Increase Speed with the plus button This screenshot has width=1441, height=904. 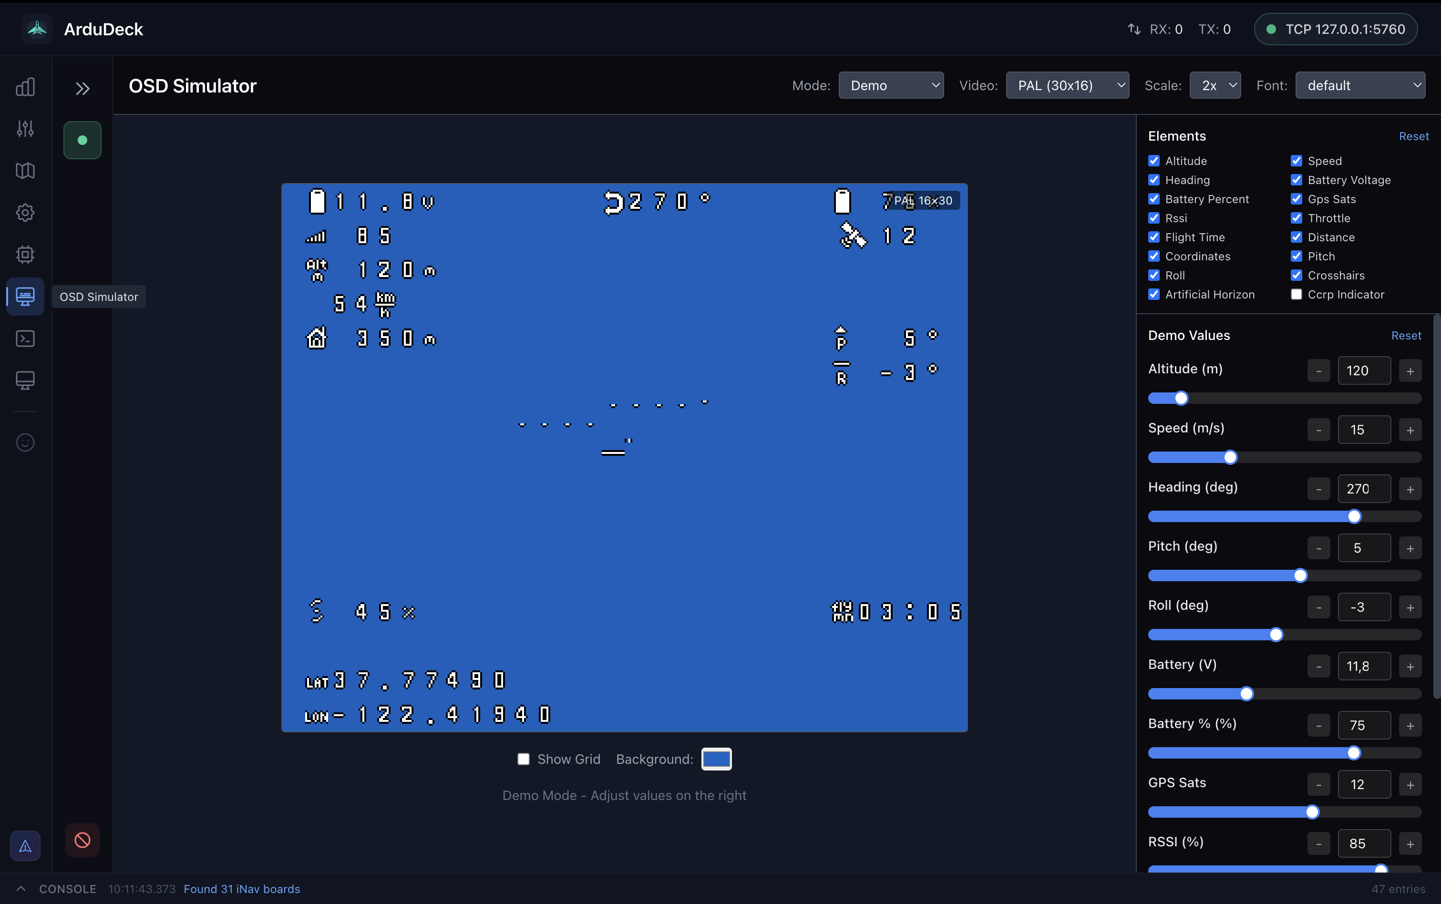click(x=1410, y=430)
